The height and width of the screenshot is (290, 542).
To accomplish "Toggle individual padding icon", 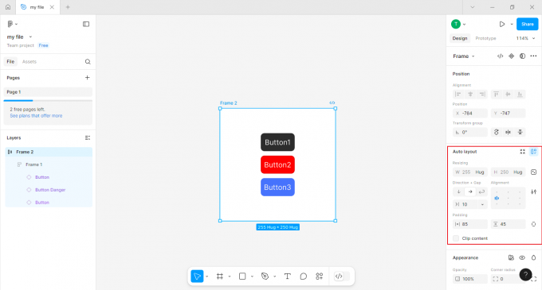I will (x=533, y=224).
